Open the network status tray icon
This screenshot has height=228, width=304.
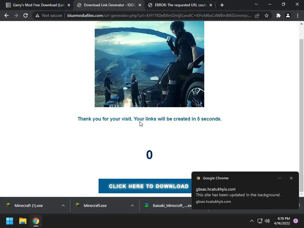coord(260,221)
